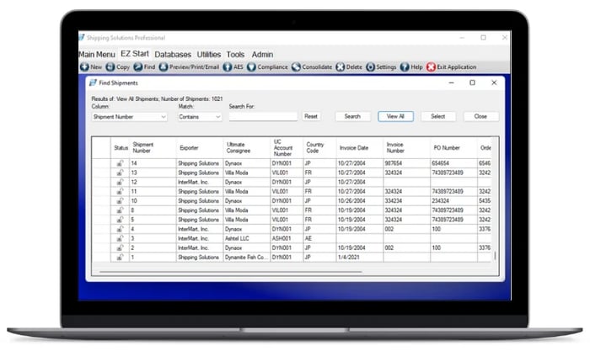
Task: Click the horizontal scrollbar of the shipments table
Action: (x=230, y=271)
